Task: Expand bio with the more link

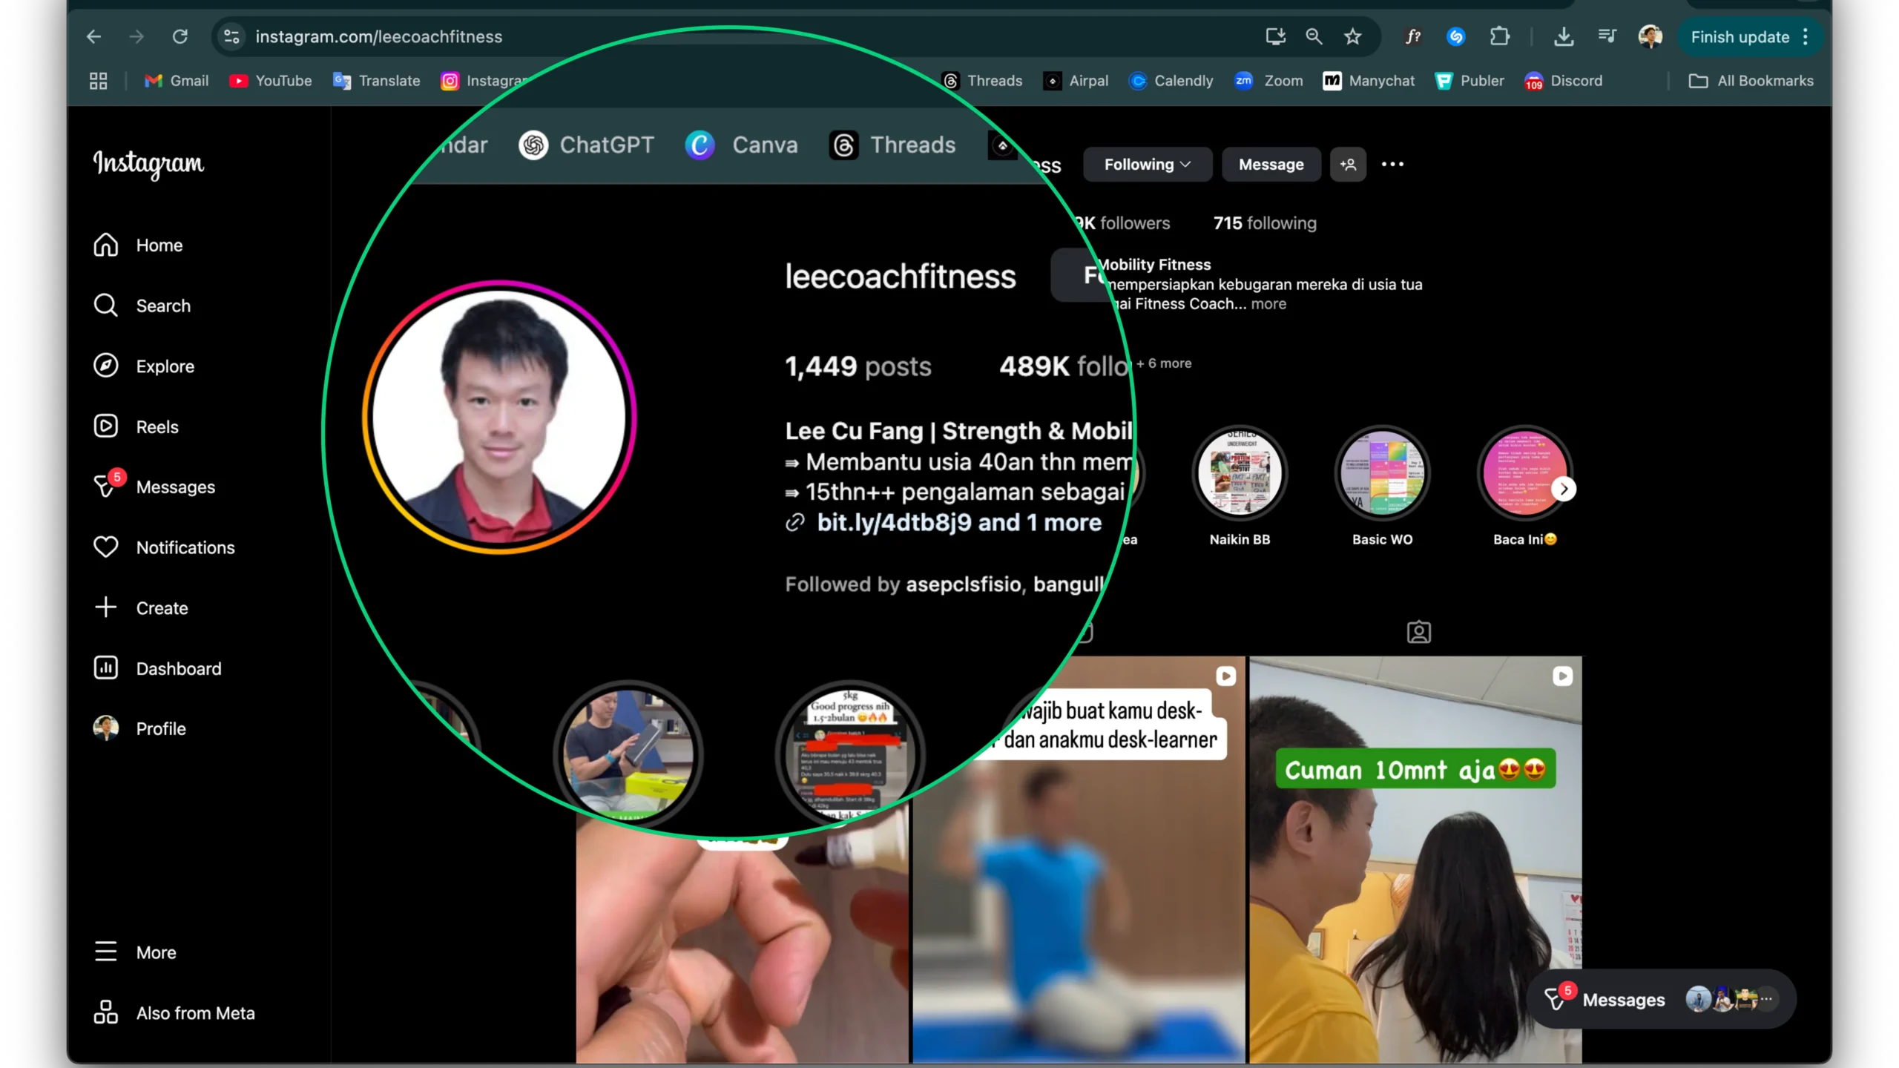Action: [1268, 303]
